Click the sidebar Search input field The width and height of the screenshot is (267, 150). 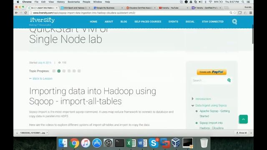click(x=209, y=80)
